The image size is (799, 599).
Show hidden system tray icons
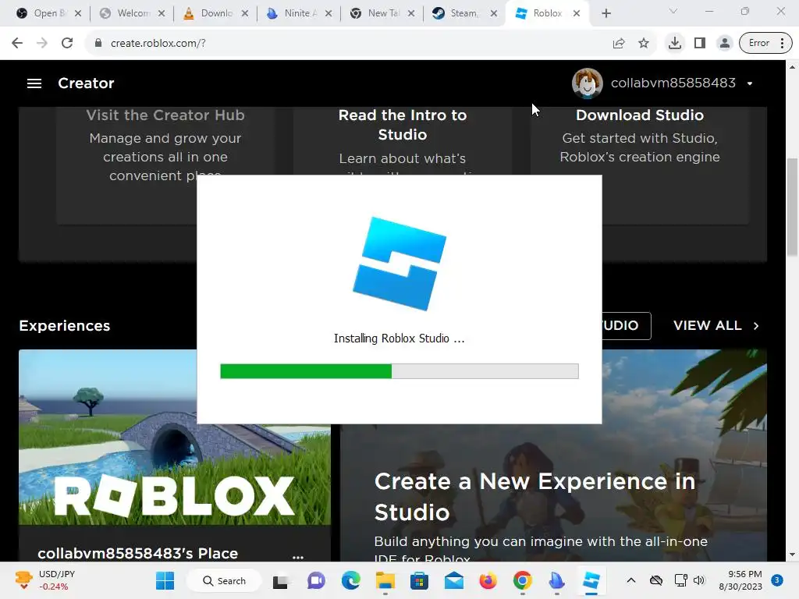630,580
